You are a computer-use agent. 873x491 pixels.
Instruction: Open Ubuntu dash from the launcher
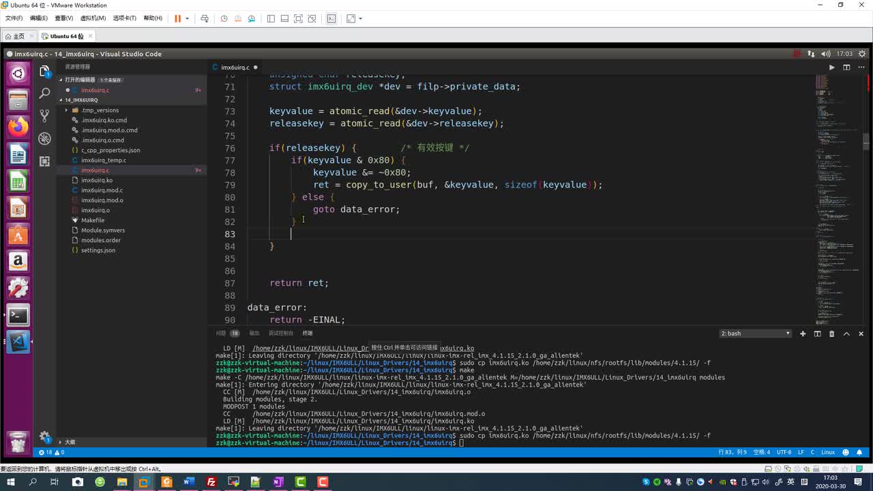(x=18, y=74)
